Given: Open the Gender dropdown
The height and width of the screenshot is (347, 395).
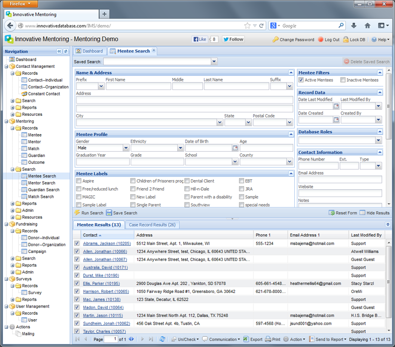Looking at the screenshot, I should pos(126,148).
